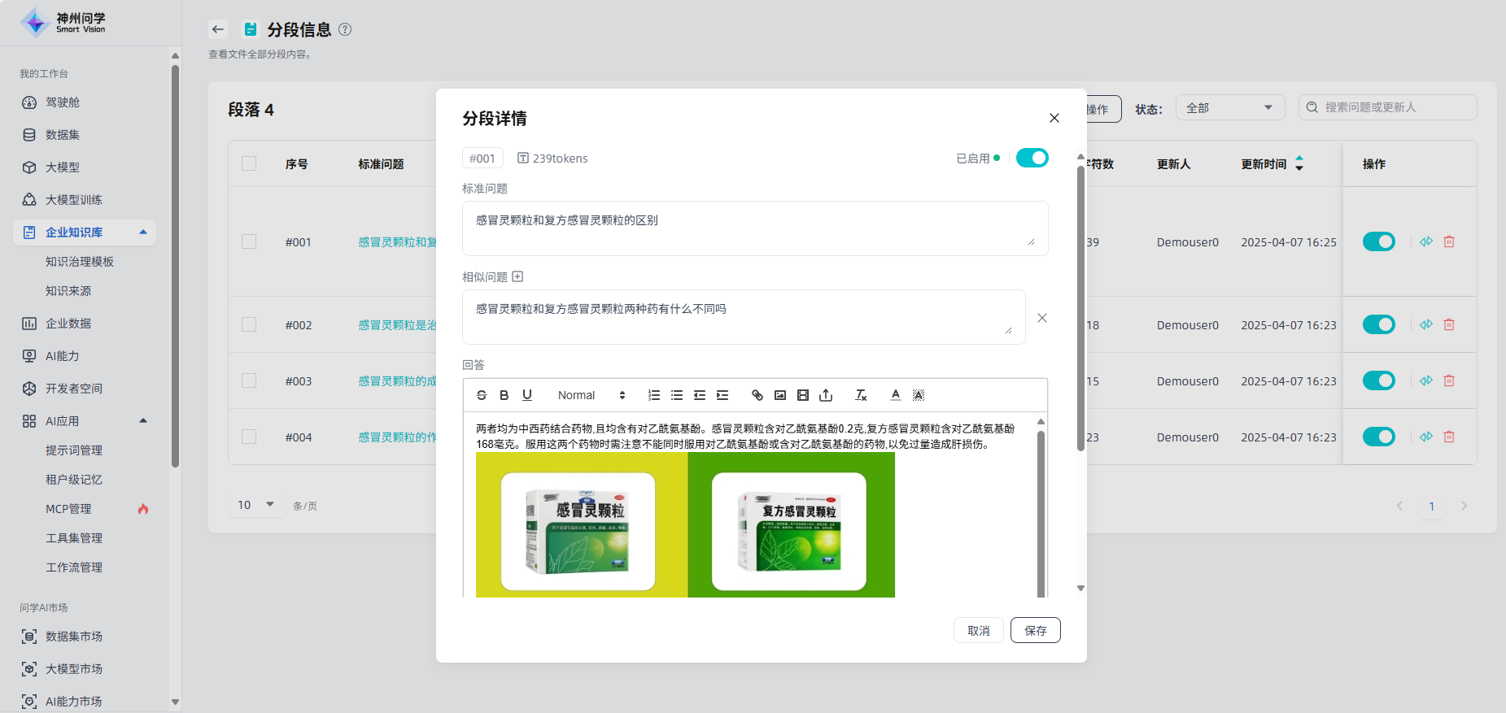This screenshot has width=1506, height=713.
Task: Click the edit icon for row #003
Action: [1426, 380]
